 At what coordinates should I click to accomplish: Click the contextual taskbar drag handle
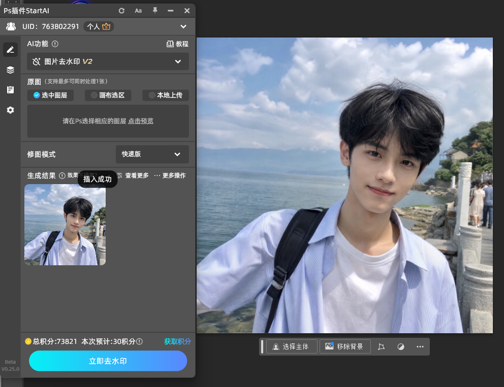click(262, 346)
